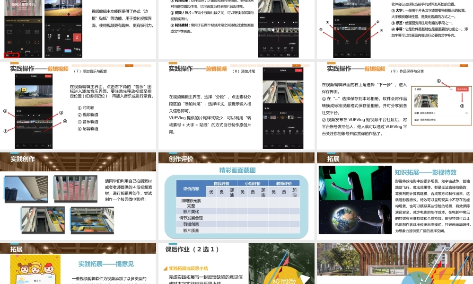Mark 良 for 影片质量 in 小组评价
Screen dimensions: 473x284
pyautogui.click(x=253, y=230)
